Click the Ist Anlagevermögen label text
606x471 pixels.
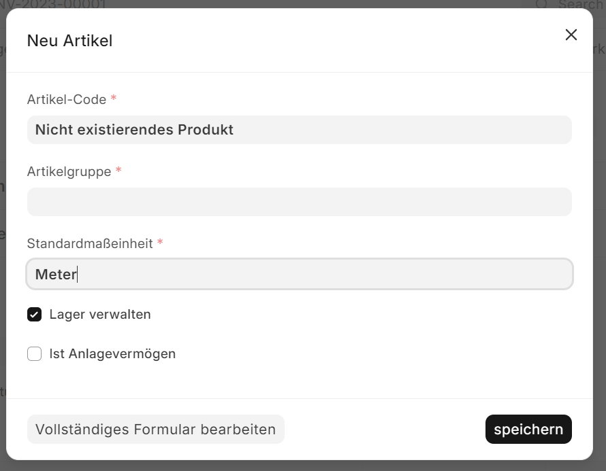pyautogui.click(x=112, y=354)
